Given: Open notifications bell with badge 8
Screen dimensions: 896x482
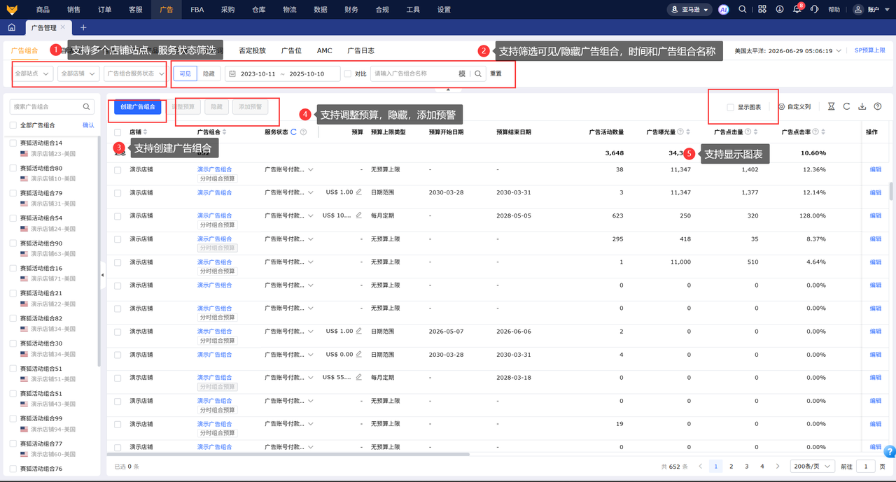Looking at the screenshot, I should [797, 9].
